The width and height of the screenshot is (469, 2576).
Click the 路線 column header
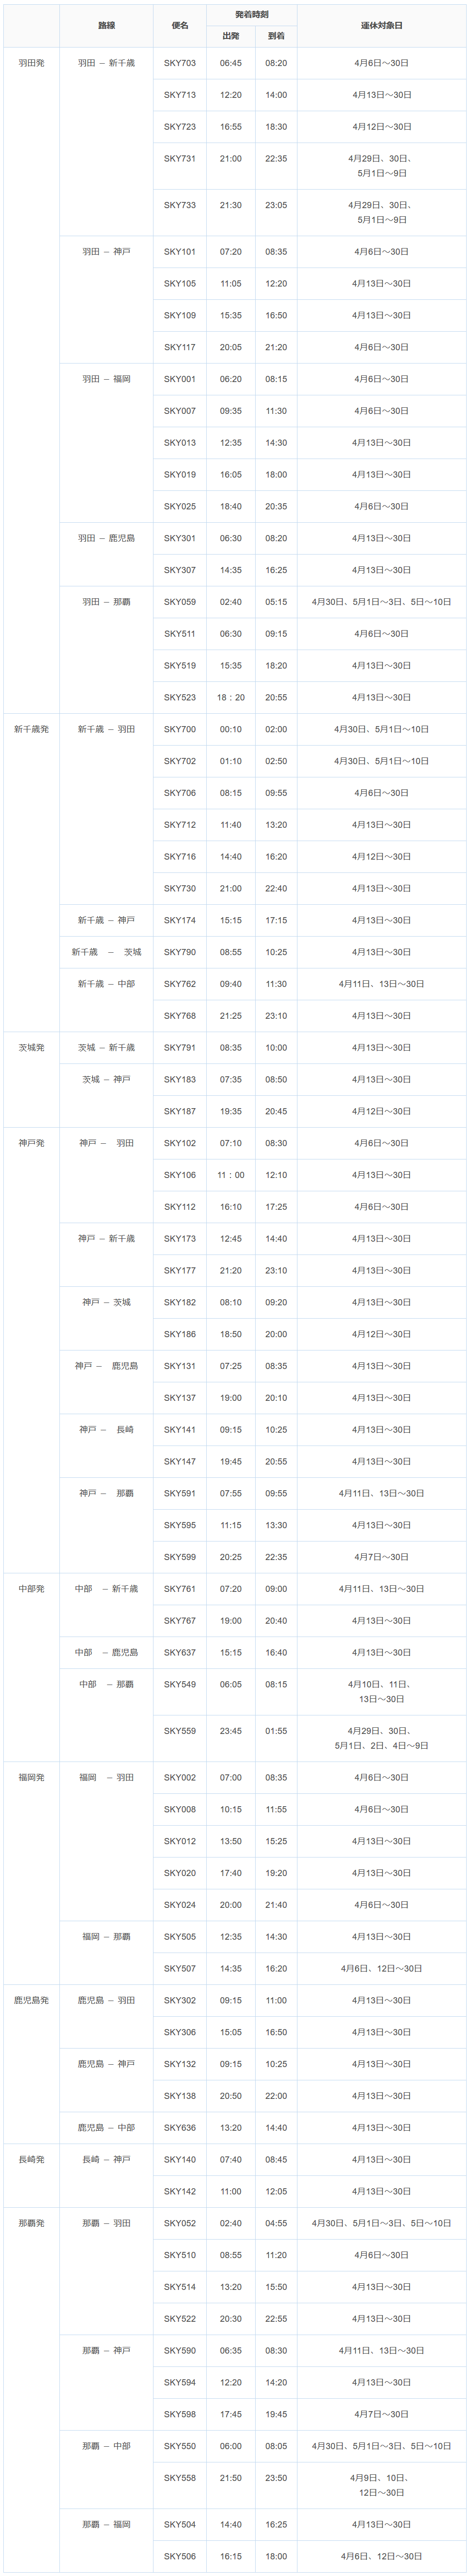[x=106, y=25]
